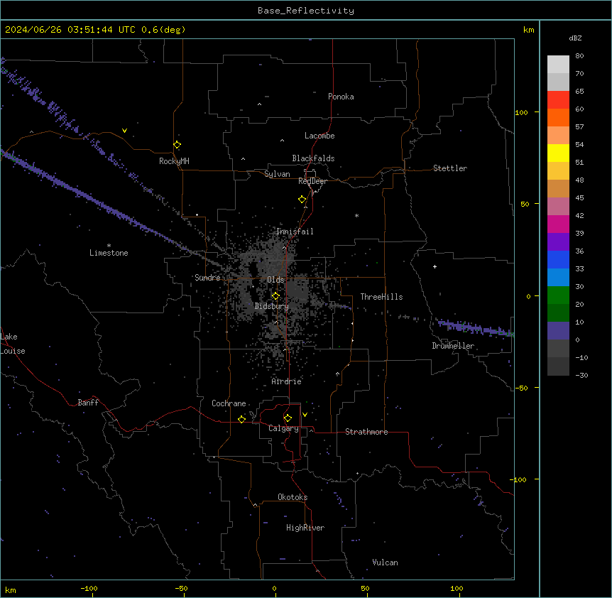
Task: Click the yellow V marker east of Calgary
Action: pyautogui.click(x=305, y=415)
